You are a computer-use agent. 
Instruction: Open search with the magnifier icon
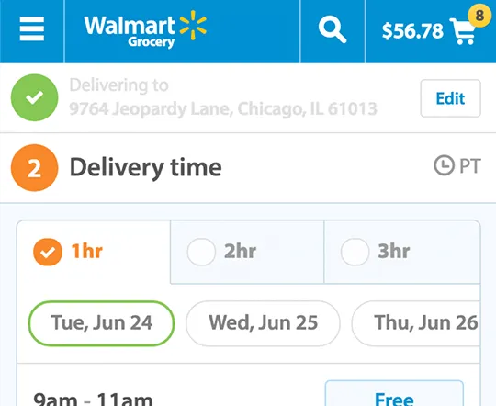pyautogui.click(x=333, y=29)
